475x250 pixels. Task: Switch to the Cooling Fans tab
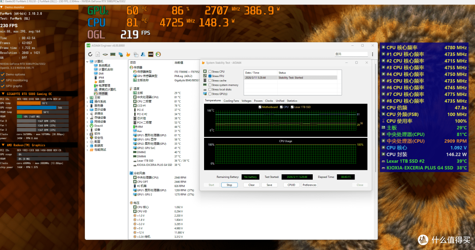(x=231, y=101)
